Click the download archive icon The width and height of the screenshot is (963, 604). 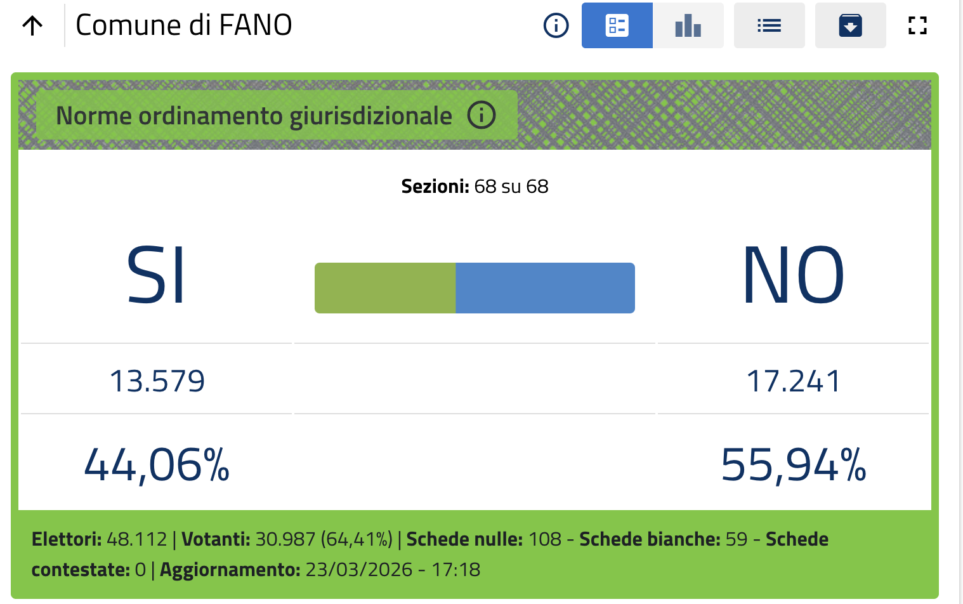click(x=850, y=25)
